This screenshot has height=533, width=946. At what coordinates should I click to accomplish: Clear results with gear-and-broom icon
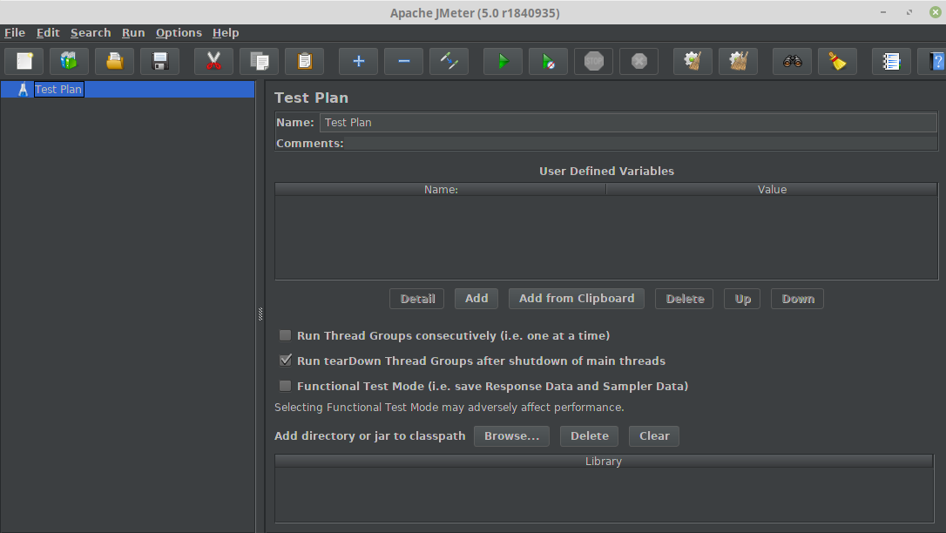pos(693,62)
